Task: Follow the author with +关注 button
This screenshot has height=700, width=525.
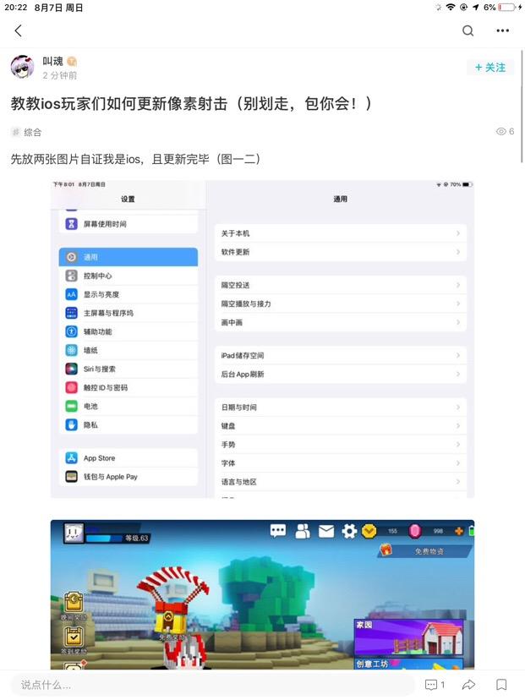Action: coord(490,68)
